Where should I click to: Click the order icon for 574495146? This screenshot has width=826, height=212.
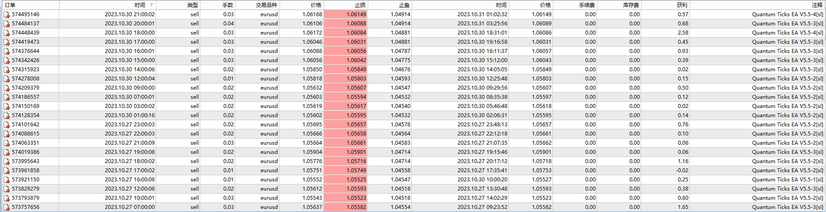(7, 14)
